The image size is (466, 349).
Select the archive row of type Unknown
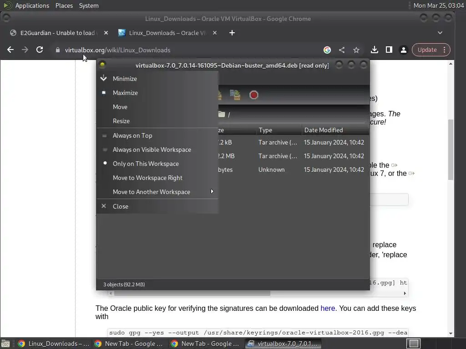[294, 170]
